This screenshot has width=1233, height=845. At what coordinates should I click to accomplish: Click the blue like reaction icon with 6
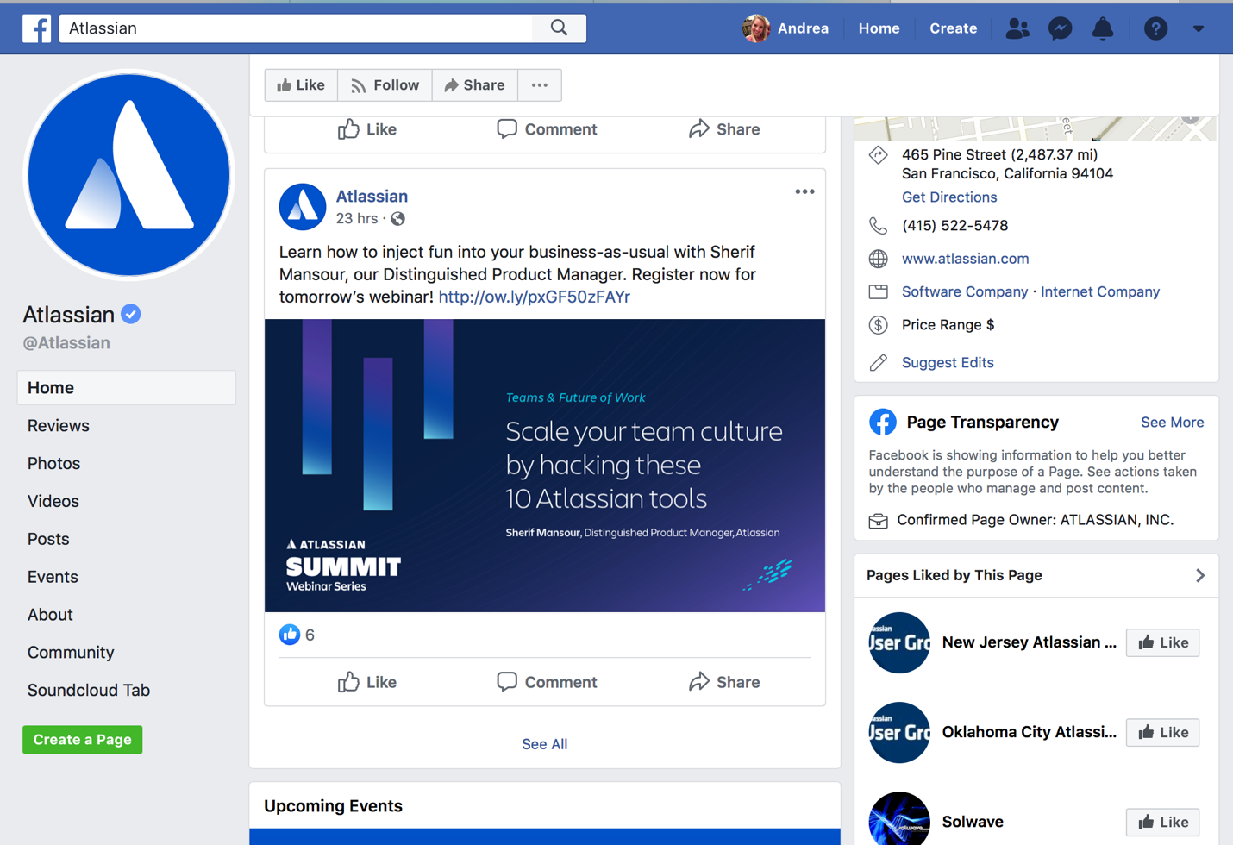tap(290, 635)
